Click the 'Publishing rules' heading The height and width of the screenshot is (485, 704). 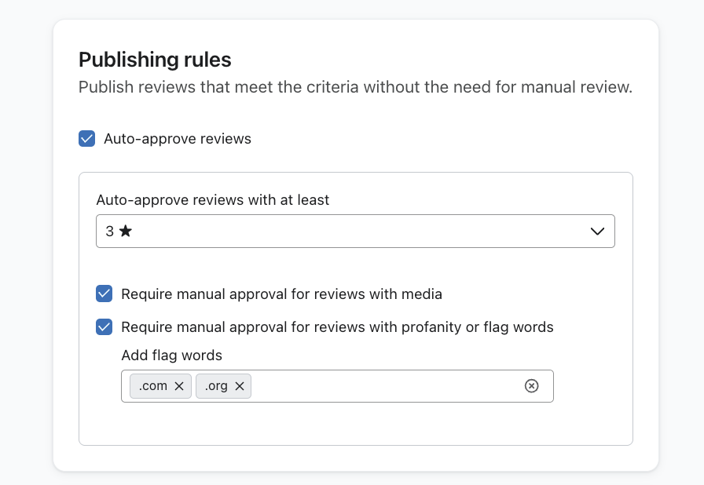coord(155,60)
